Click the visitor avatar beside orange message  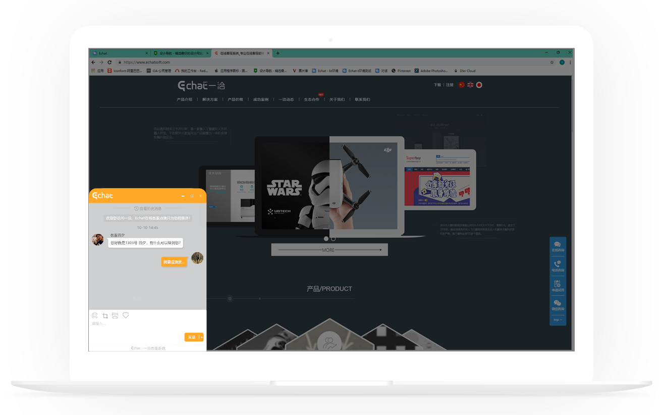[197, 258]
